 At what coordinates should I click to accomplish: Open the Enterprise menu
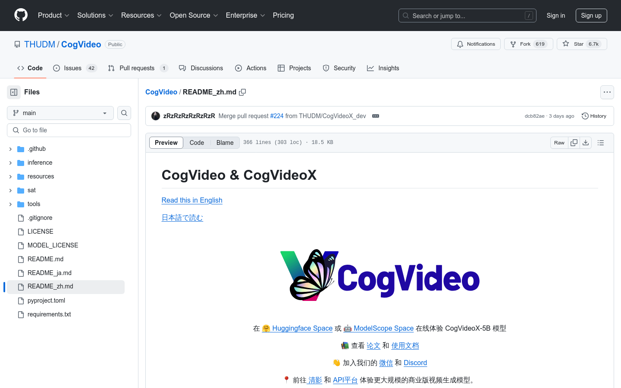coord(245,16)
